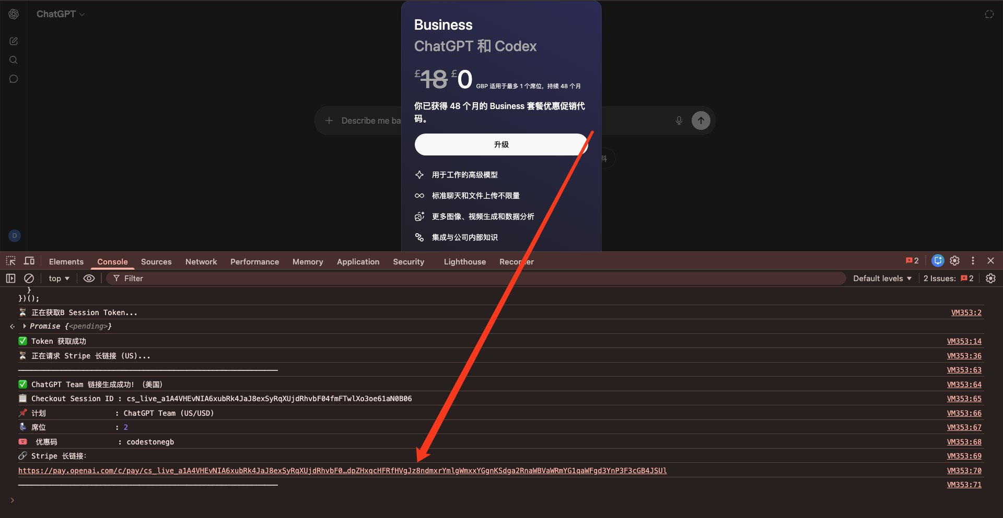Open source link VM353:2
This screenshot has height=518, width=1003.
click(966, 312)
